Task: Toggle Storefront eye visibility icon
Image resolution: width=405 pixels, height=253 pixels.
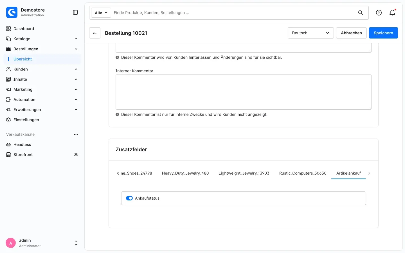Action: (76, 155)
